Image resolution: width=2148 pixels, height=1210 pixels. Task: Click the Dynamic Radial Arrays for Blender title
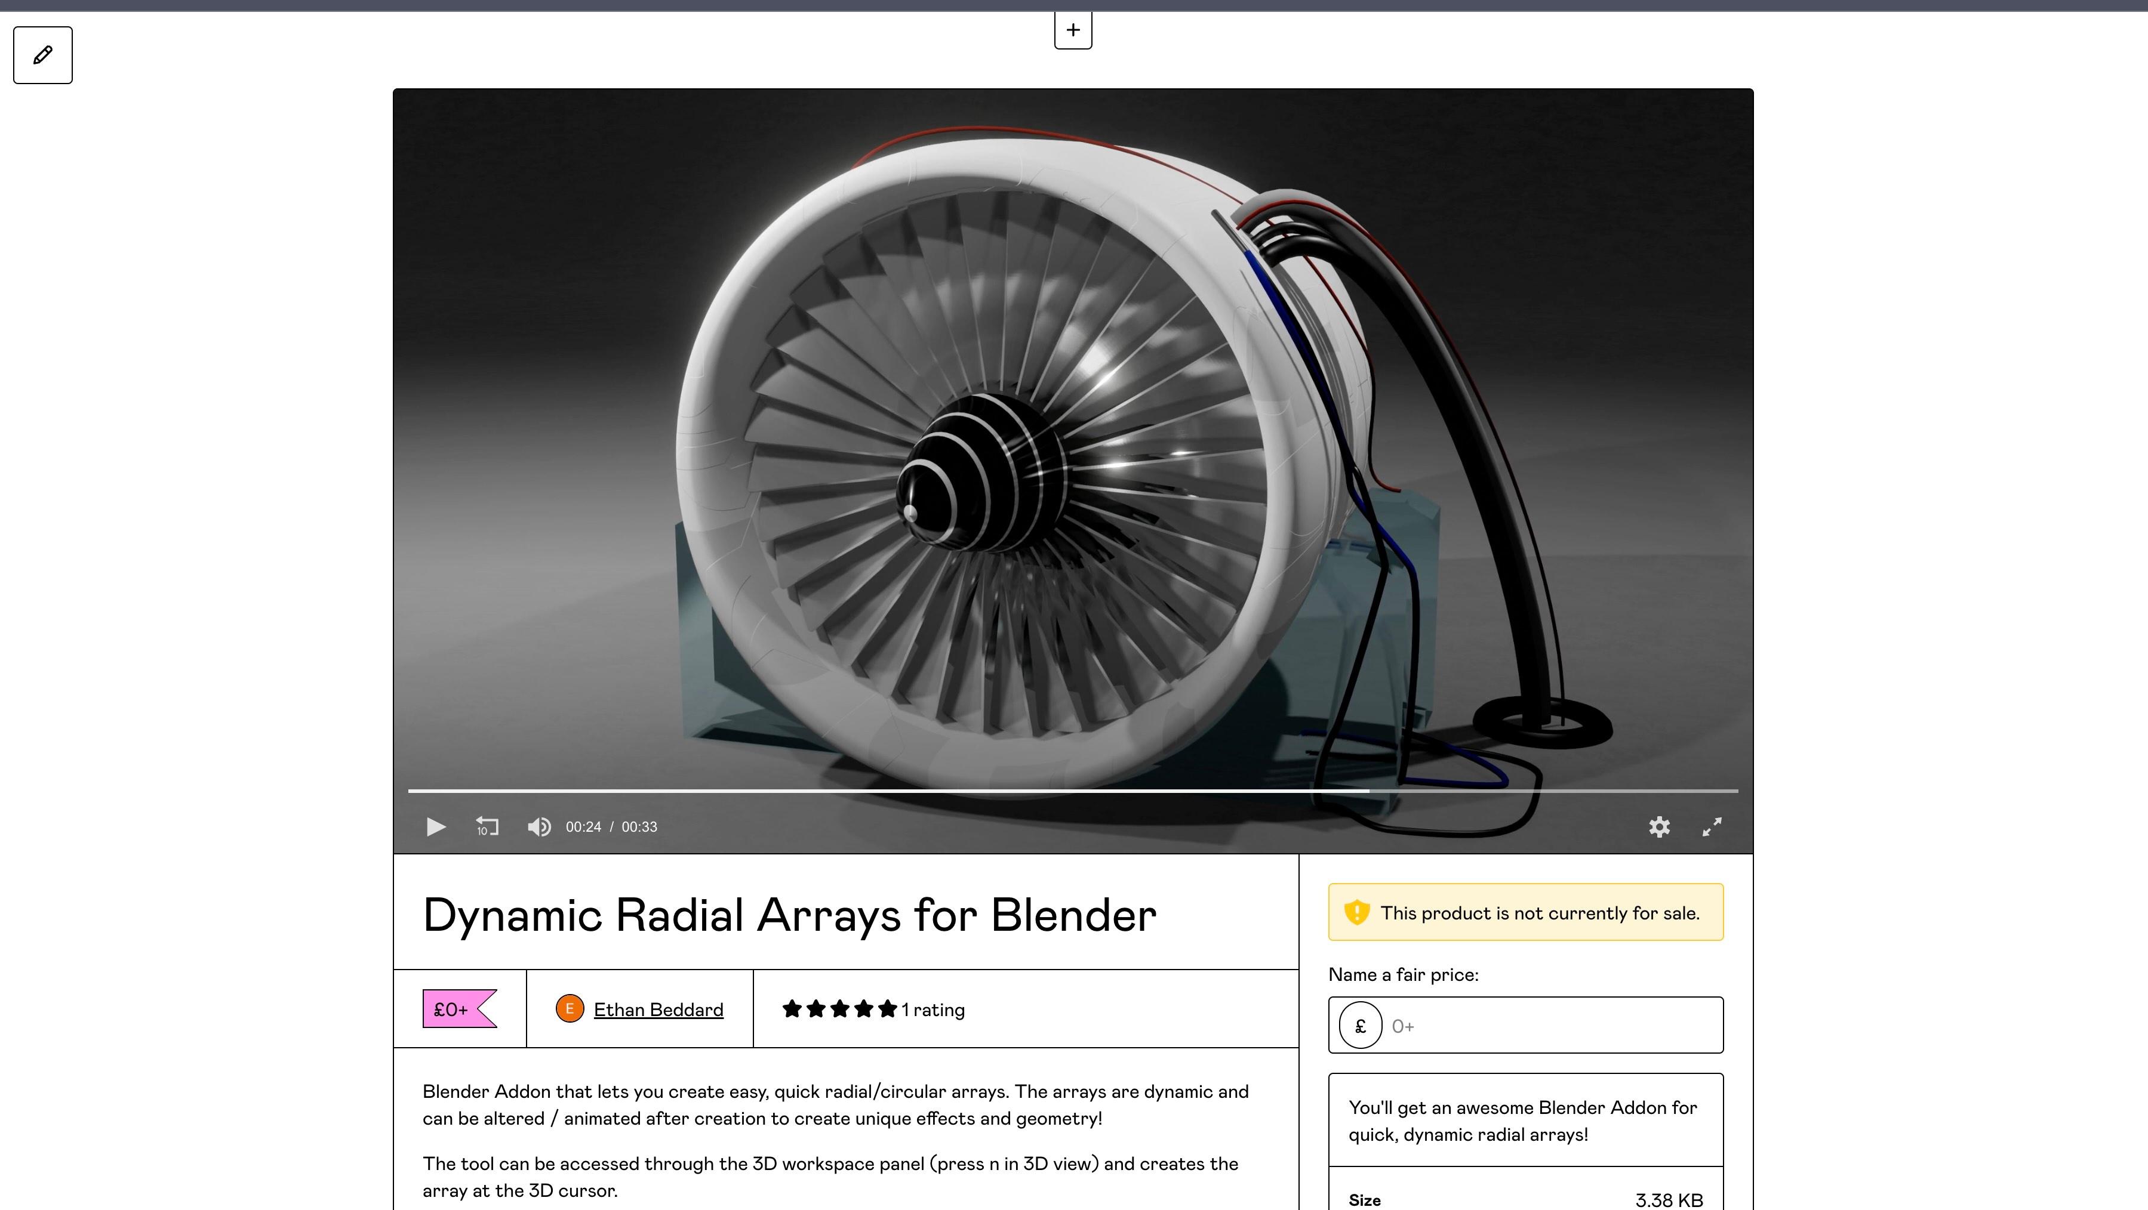(790, 915)
